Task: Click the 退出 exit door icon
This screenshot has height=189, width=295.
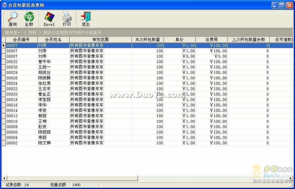Action: click(x=86, y=19)
